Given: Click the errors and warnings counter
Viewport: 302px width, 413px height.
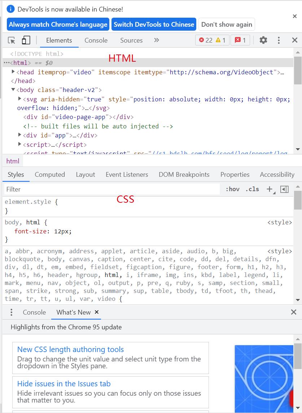Looking at the screenshot, I should (x=213, y=40).
